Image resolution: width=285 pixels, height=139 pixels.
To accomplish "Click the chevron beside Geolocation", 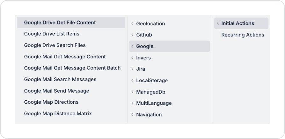I will point(132,23).
